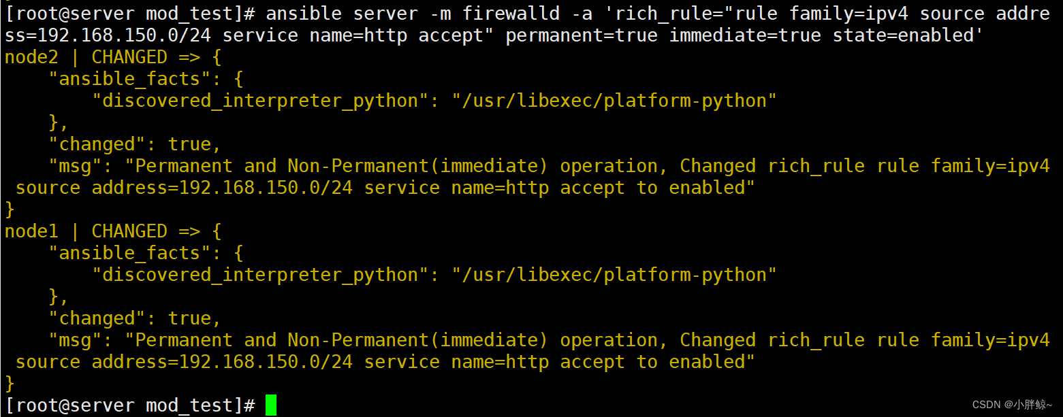1063x417 pixels.
Task: Click the closing brace of node2 output
Action: [10, 210]
